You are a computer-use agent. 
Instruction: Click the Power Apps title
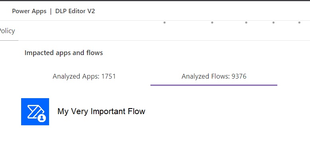(29, 11)
